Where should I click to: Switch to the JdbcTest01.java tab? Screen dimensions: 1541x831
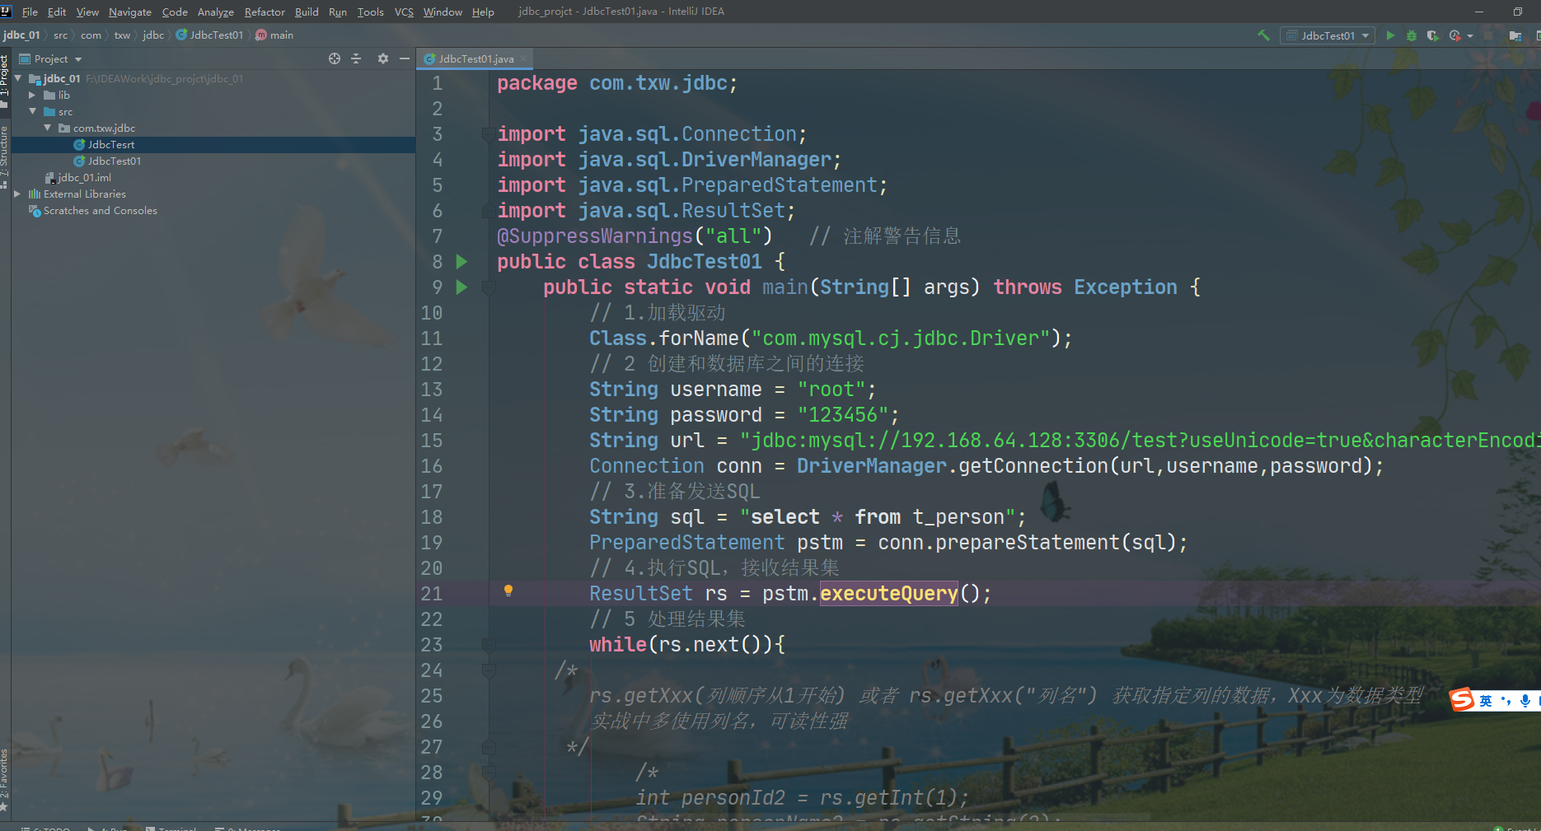point(475,58)
